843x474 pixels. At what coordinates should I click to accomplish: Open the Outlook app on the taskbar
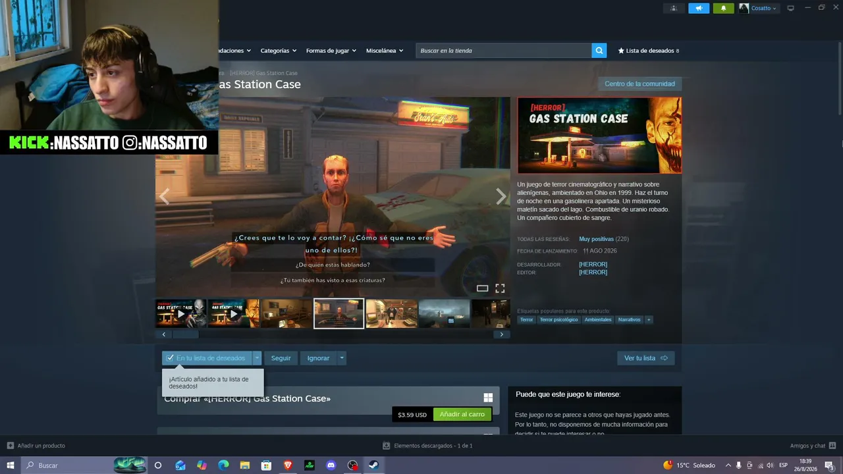[180, 465]
